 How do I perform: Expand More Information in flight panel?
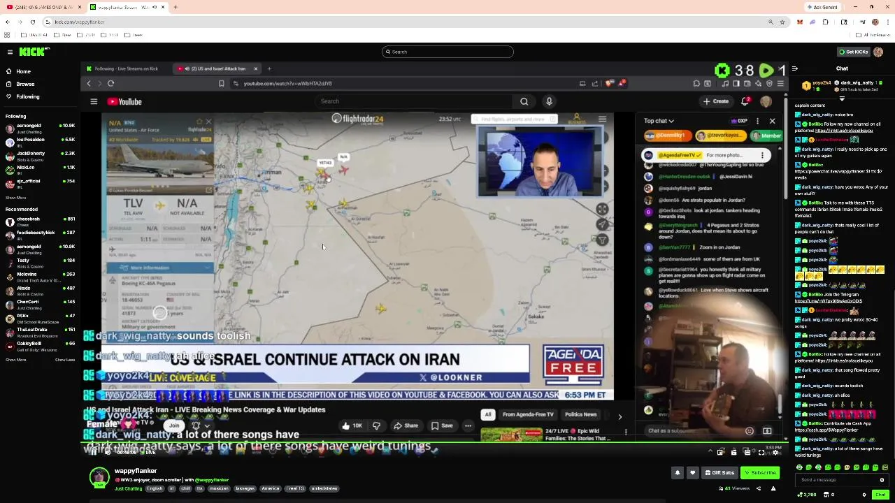160,268
